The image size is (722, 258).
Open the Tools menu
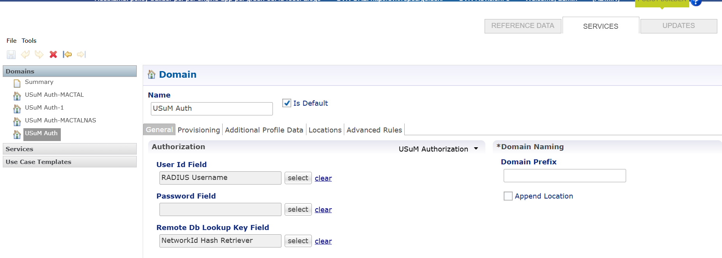pos(29,40)
